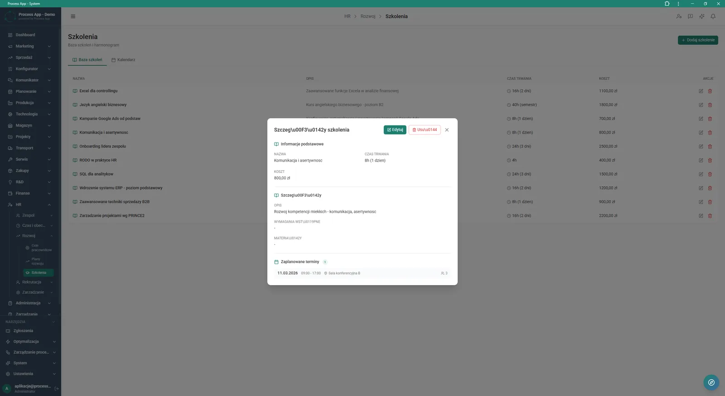Click the Rozwoj breadcrumb link
This screenshot has height=396, width=725.
[x=368, y=16]
